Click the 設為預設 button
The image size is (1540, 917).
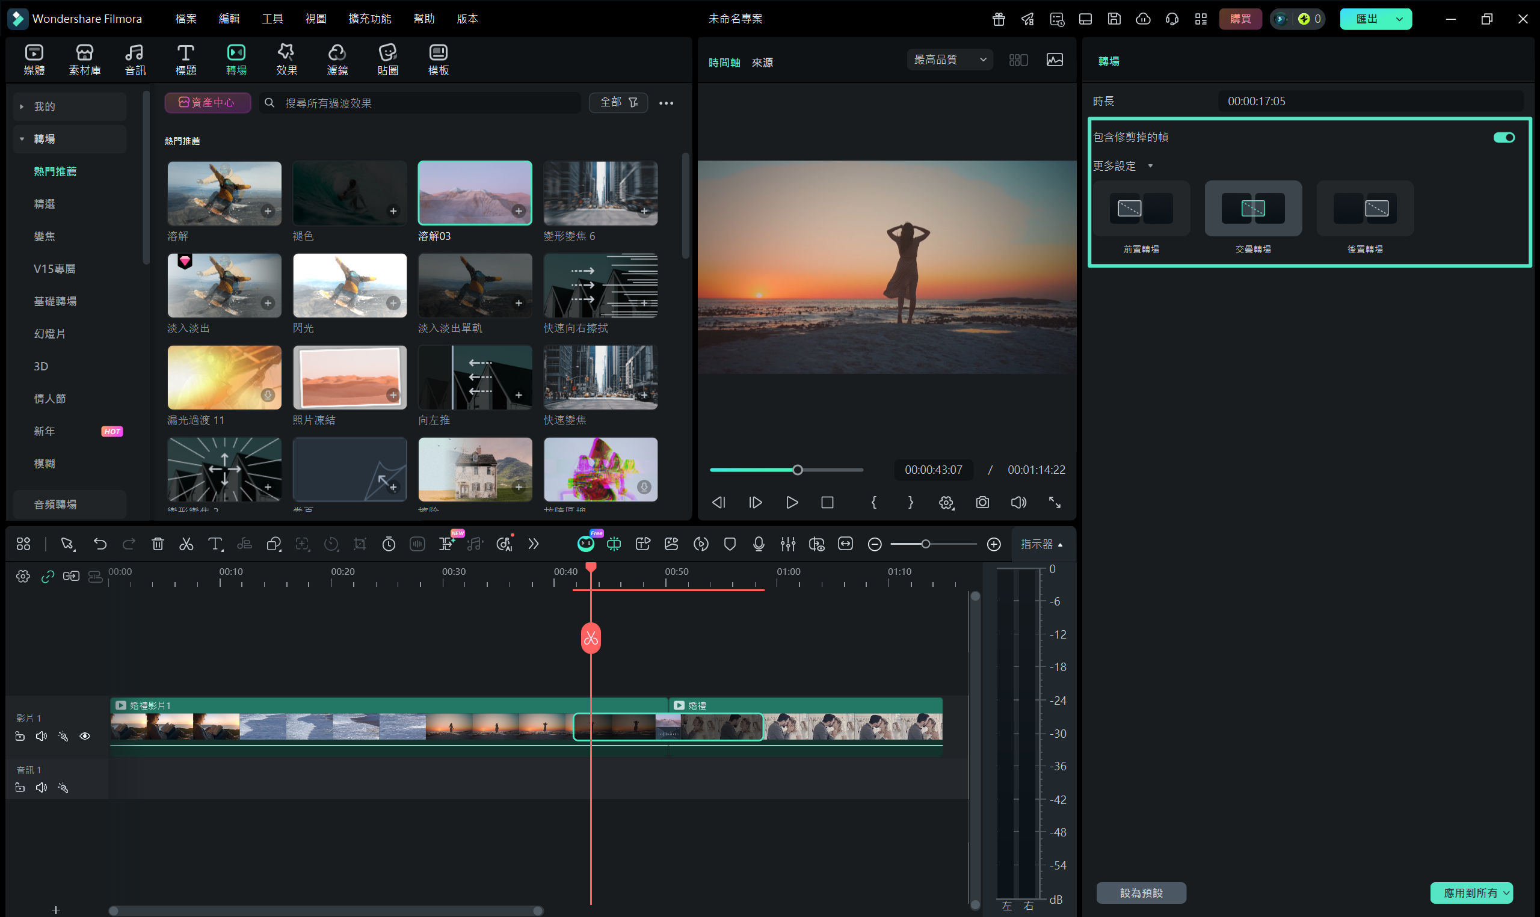point(1141,893)
